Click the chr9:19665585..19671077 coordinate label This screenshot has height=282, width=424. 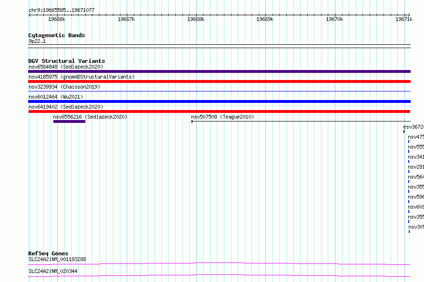pyautogui.click(x=61, y=10)
